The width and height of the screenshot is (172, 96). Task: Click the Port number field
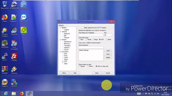coord(108,35)
